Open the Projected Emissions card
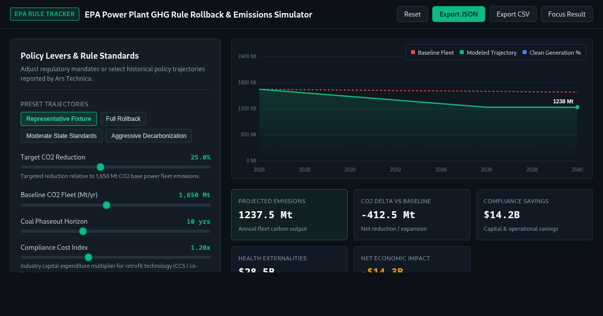The image size is (603, 316). pyautogui.click(x=289, y=215)
